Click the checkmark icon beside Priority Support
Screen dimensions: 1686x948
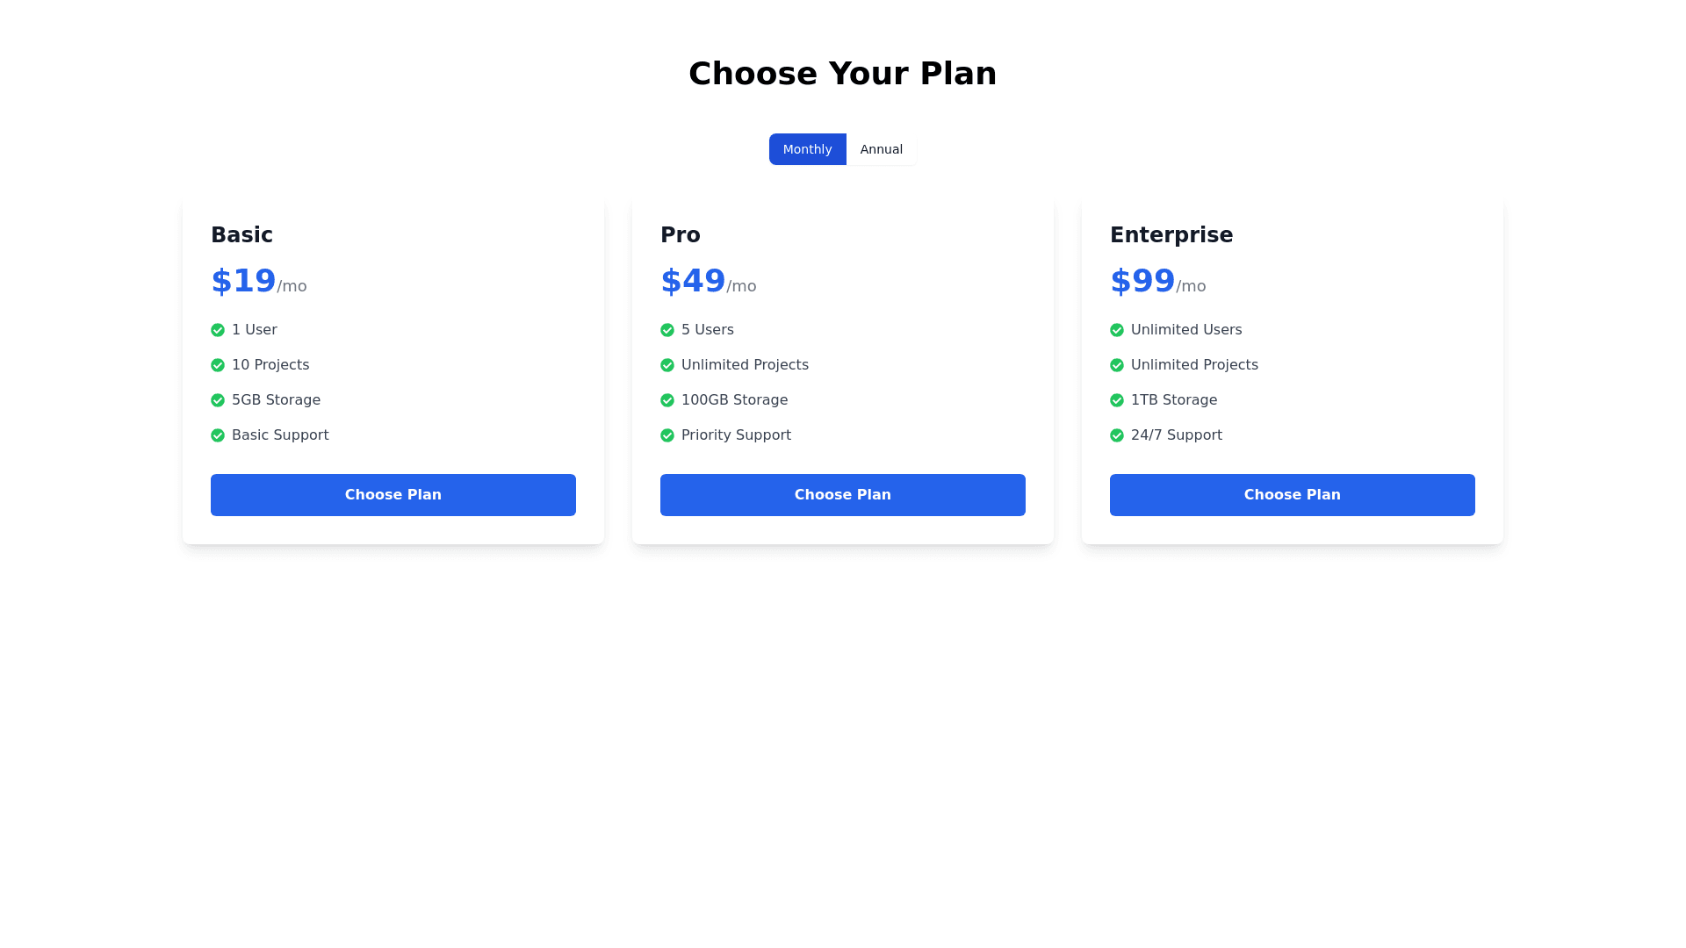click(x=667, y=435)
